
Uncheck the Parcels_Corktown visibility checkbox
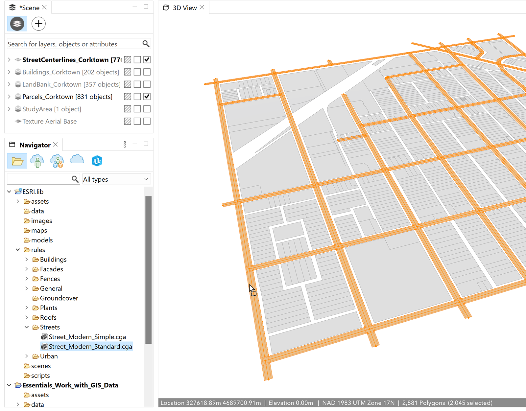point(147,96)
